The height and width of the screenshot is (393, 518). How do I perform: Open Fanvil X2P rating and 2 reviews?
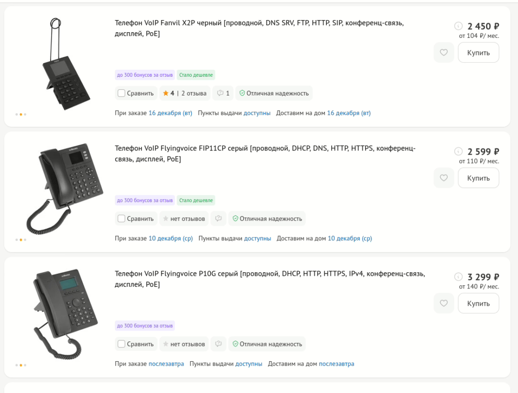tap(185, 93)
